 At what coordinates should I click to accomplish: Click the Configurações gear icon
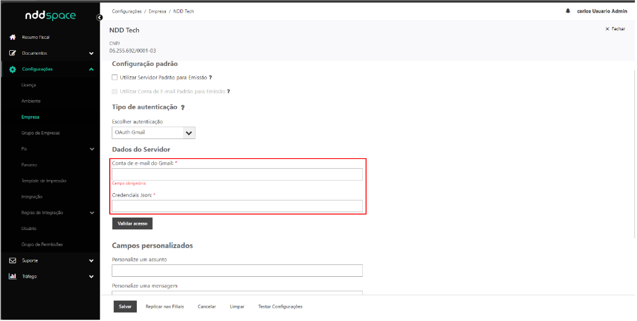(x=13, y=69)
